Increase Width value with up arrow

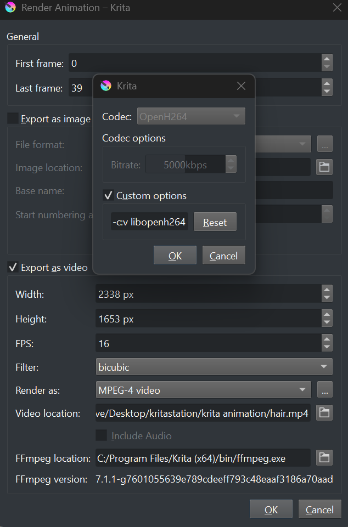327,290
